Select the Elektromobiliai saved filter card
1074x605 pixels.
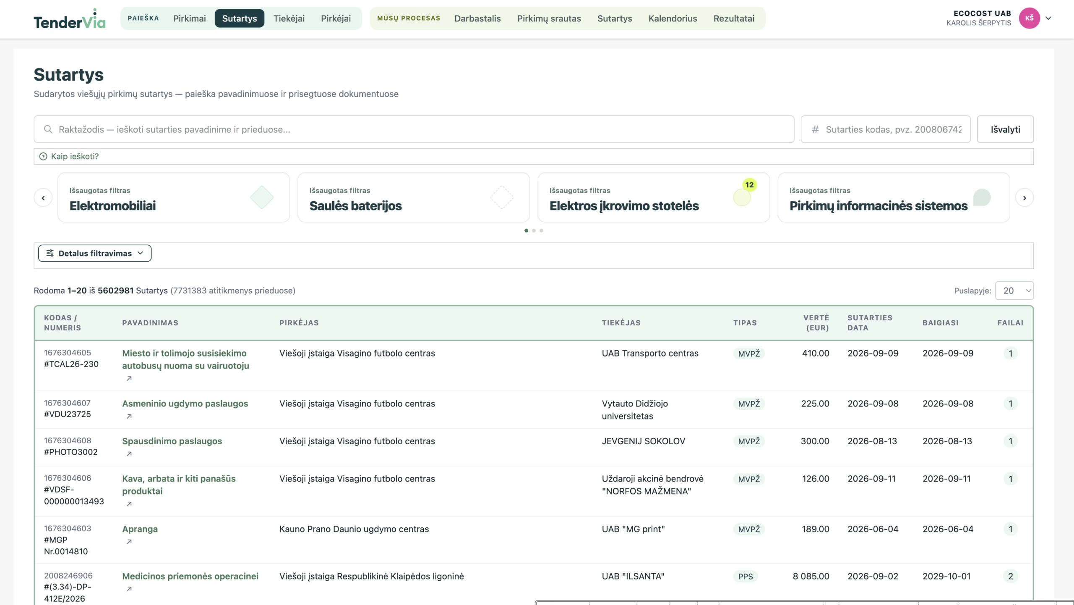(174, 197)
